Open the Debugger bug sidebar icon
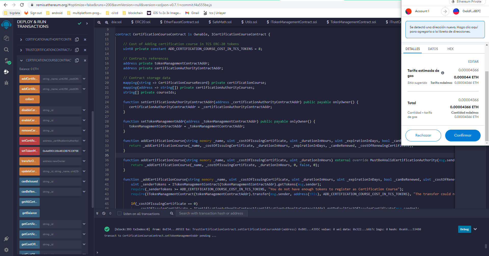Viewport: 489px width, 256px height. [x=6, y=83]
